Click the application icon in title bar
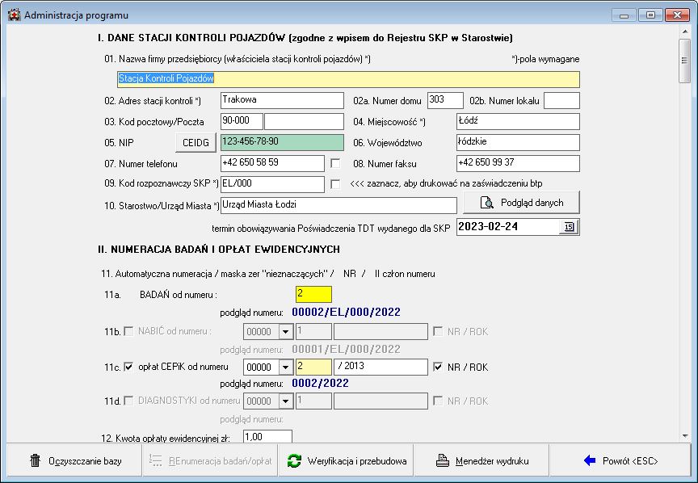Viewport: 698px width, 483px height. point(14,15)
